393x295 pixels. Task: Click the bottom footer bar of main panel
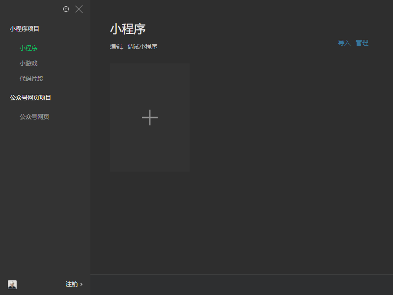coord(242,285)
